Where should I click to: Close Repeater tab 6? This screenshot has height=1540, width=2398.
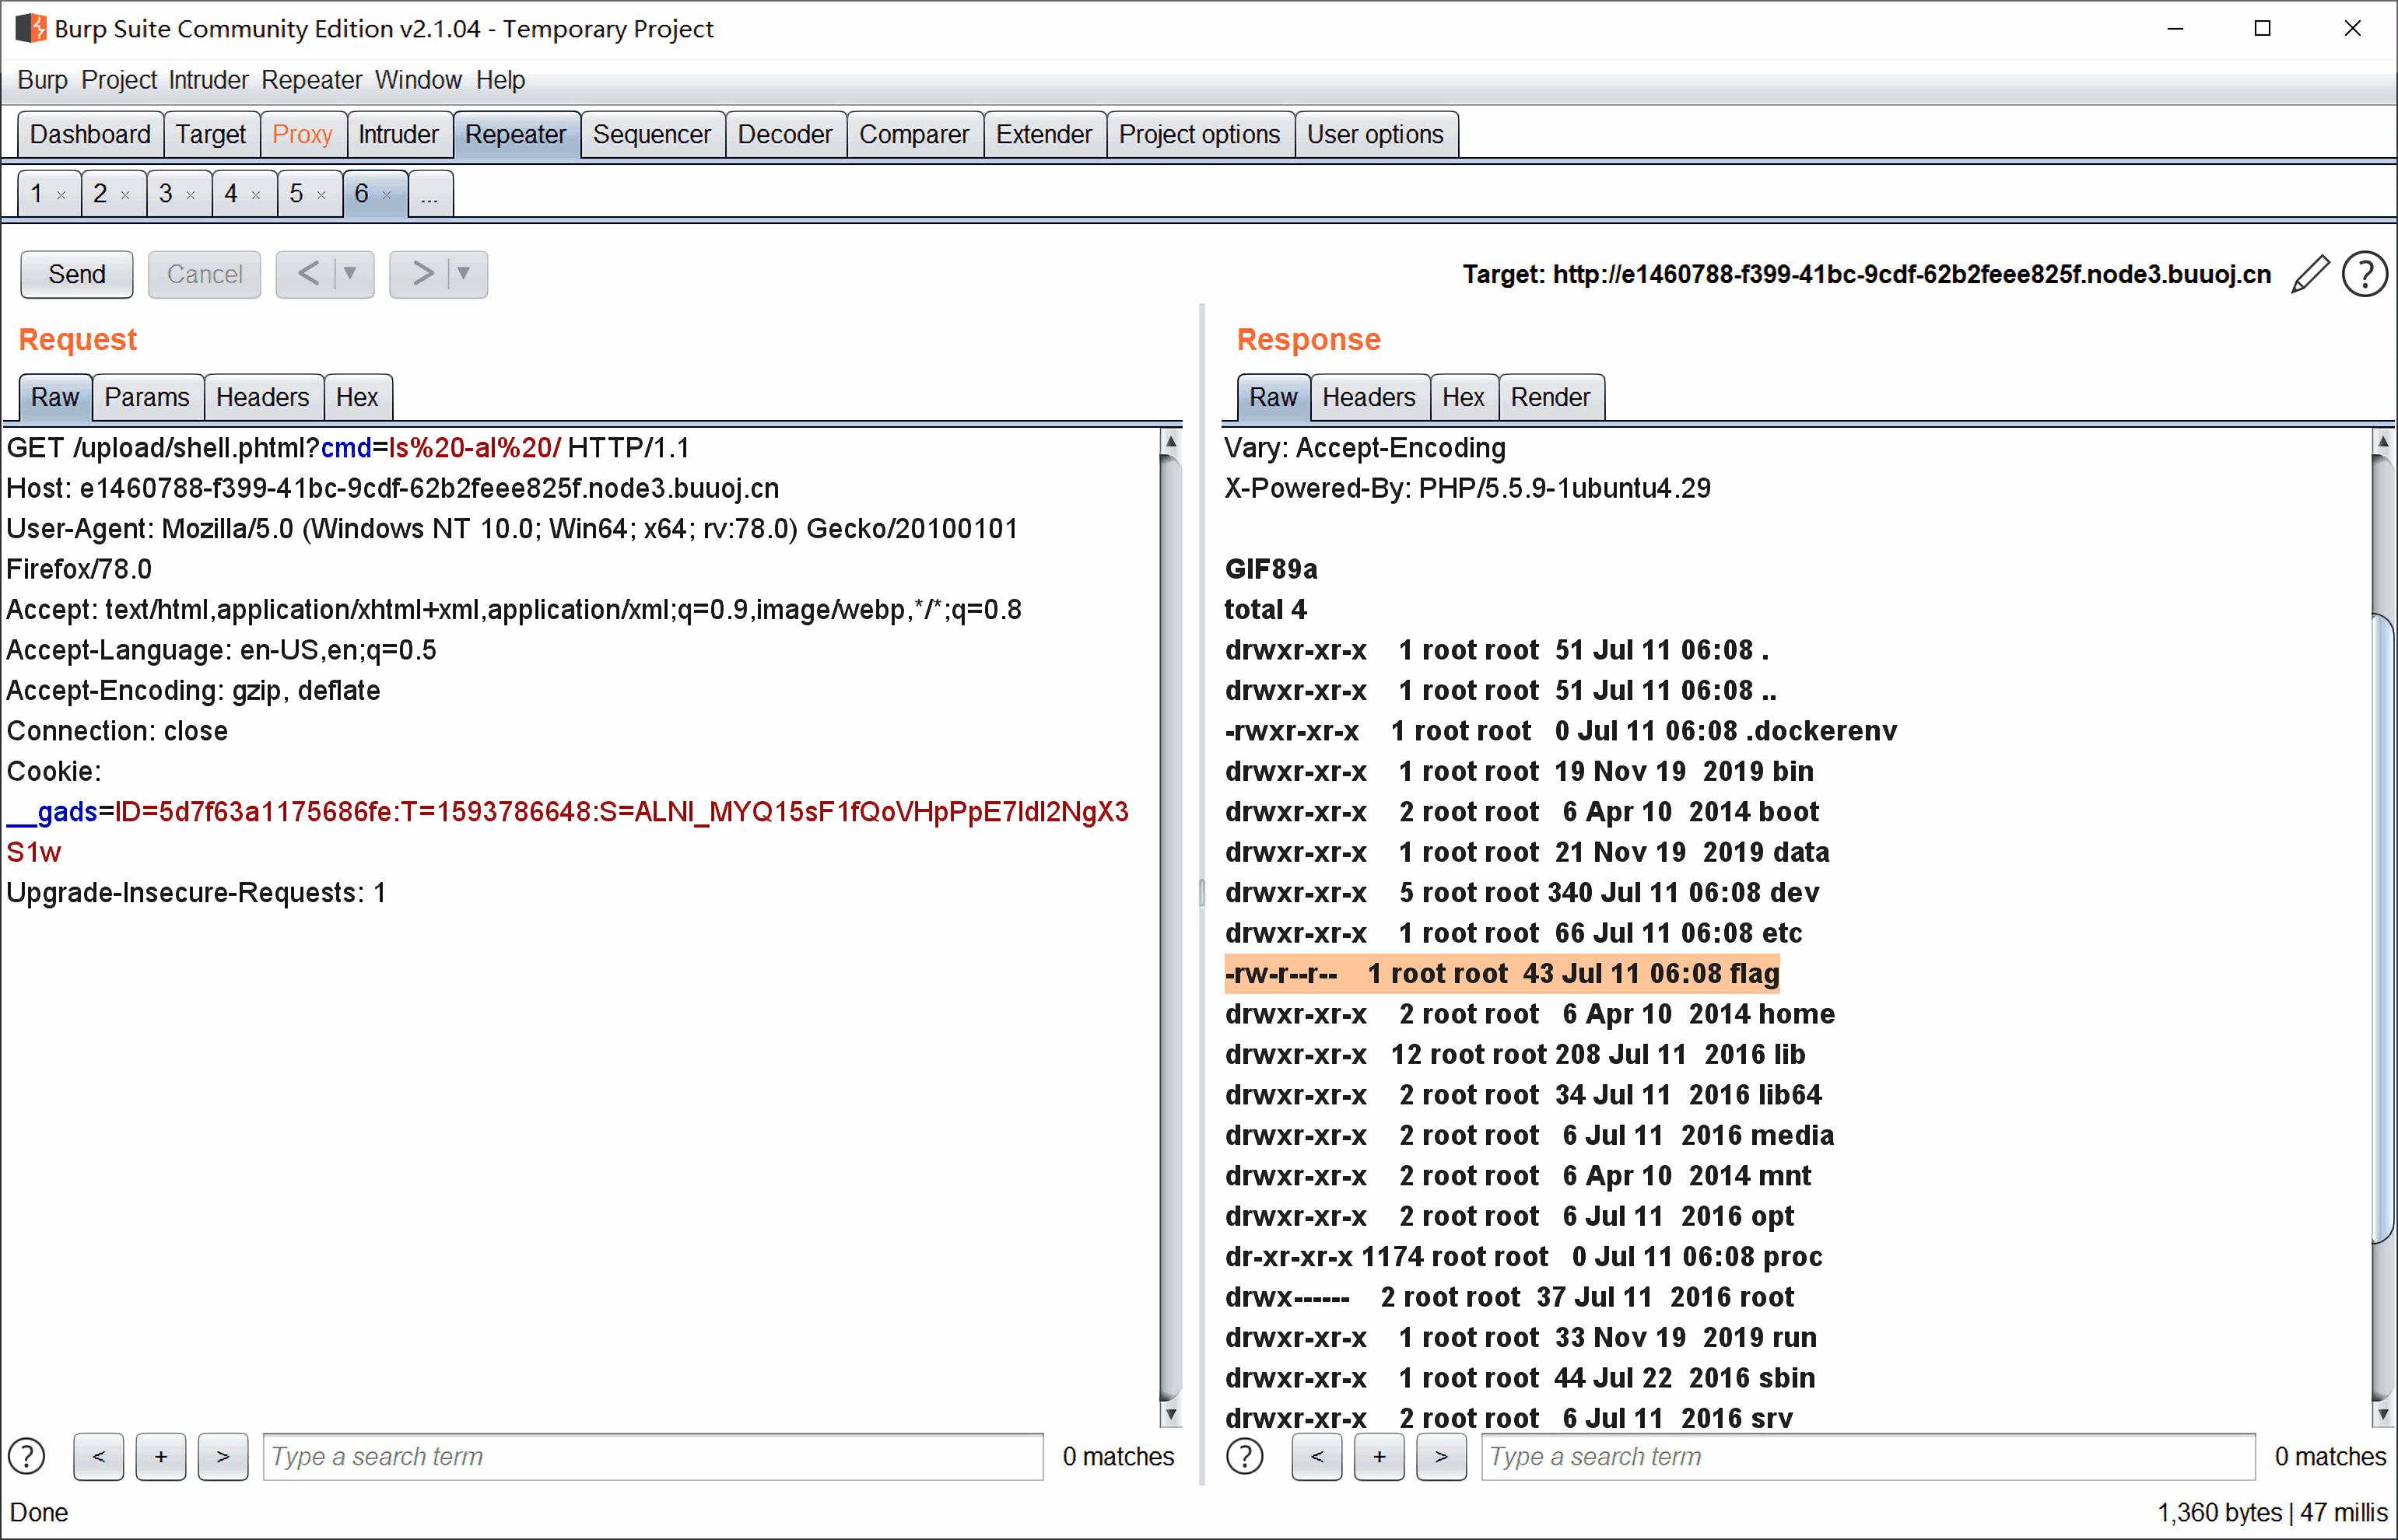[386, 195]
